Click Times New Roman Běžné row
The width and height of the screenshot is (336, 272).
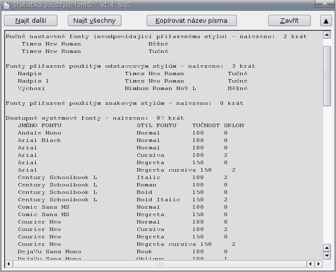(x=95, y=44)
